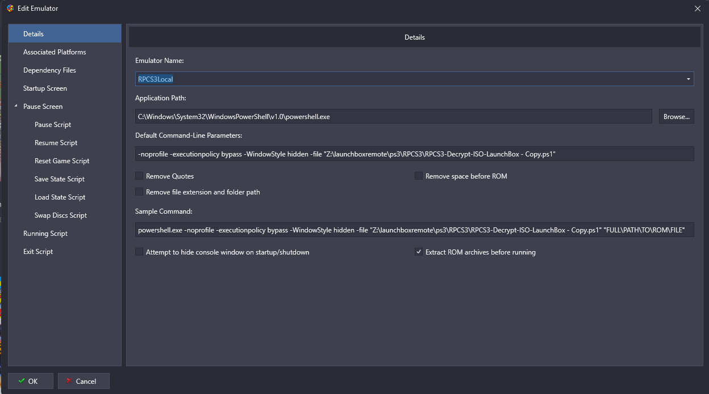Image resolution: width=709 pixels, height=394 pixels.
Task: Select Load State Script item
Action: pyautogui.click(x=65, y=197)
